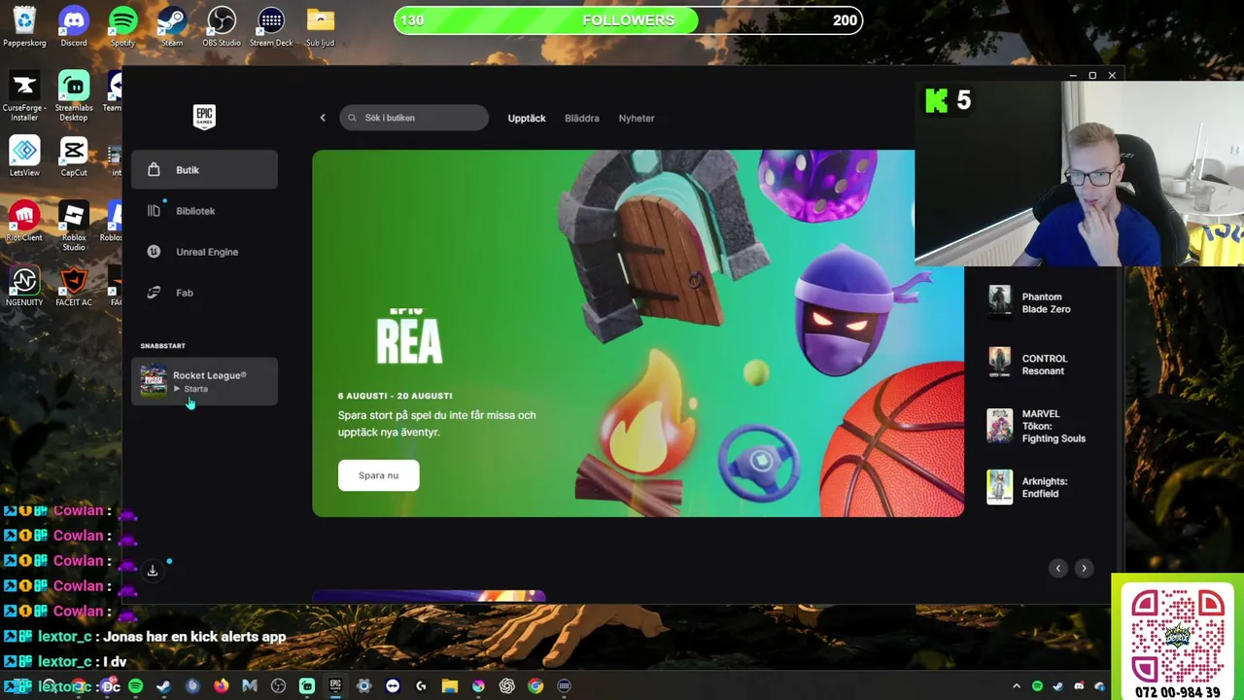1244x700 pixels.
Task: Switch to the Bläddra tab
Action: point(582,118)
